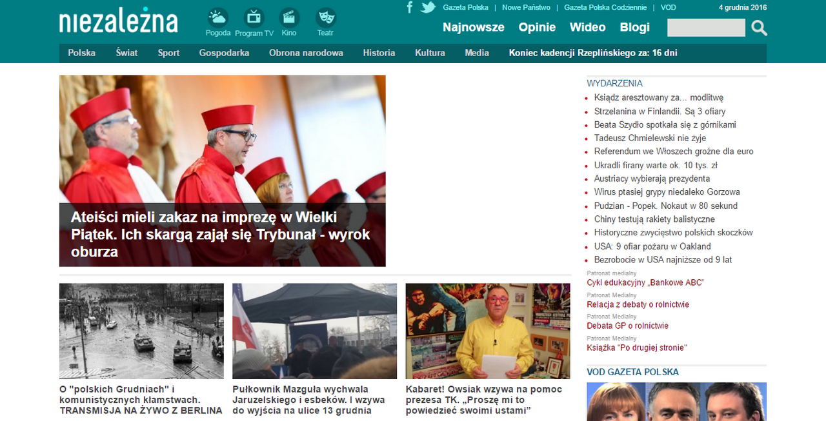Open the Program TV icon
The image size is (826, 421).
[x=254, y=18]
